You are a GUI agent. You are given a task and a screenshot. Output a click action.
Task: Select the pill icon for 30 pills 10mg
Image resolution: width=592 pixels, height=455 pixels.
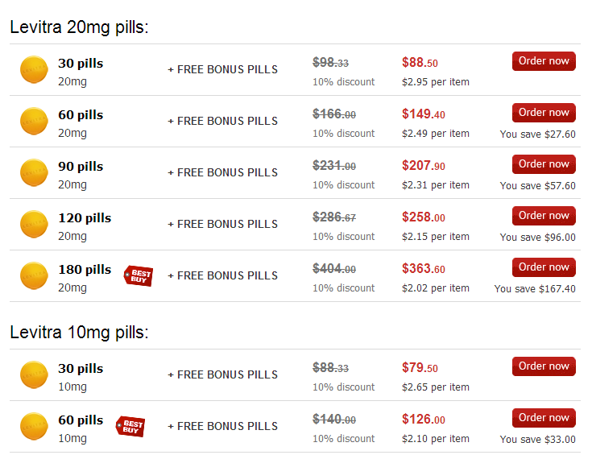click(x=34, y=374)
